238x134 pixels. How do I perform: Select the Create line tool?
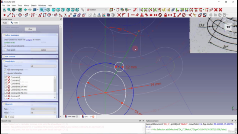pyautogui.click(x=9, y=15)
